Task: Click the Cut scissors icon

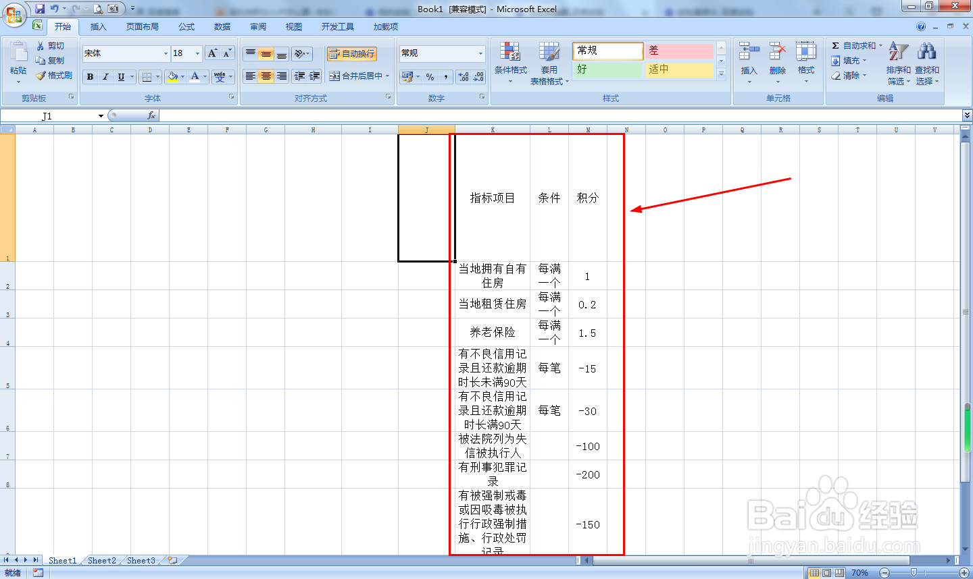Action: 41,46
